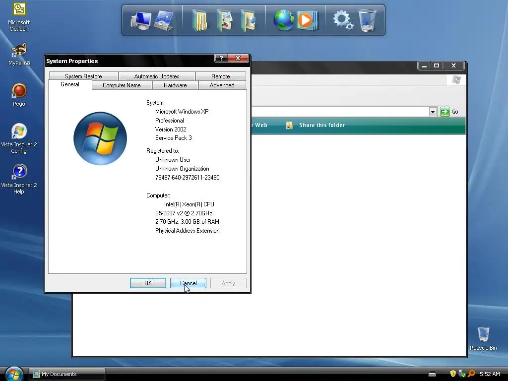Switch to the Hardware tab

(x=175, y=85)
